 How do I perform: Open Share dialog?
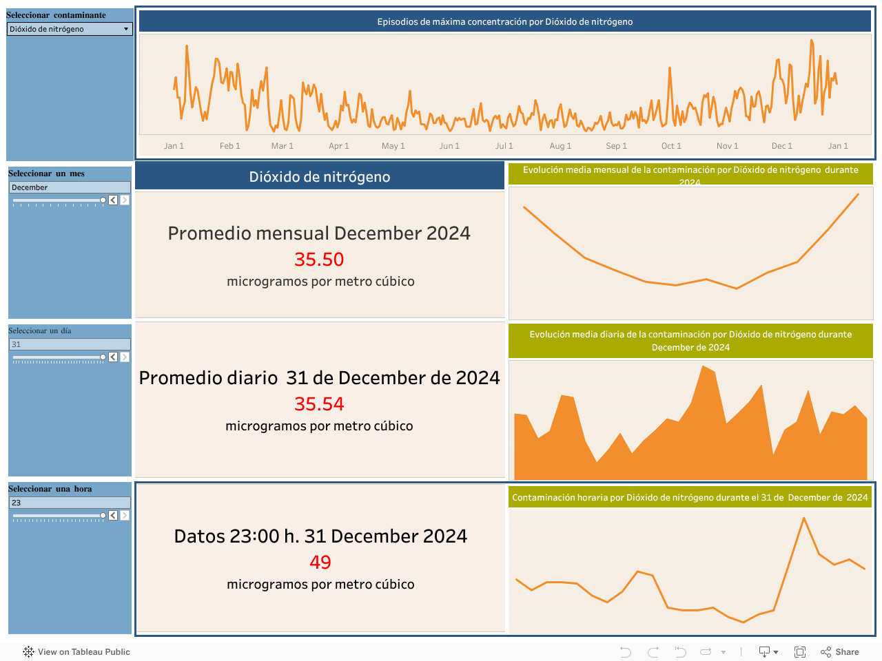(840, 652)
